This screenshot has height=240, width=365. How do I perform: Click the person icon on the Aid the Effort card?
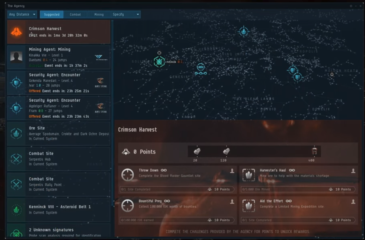click(353, 202)
